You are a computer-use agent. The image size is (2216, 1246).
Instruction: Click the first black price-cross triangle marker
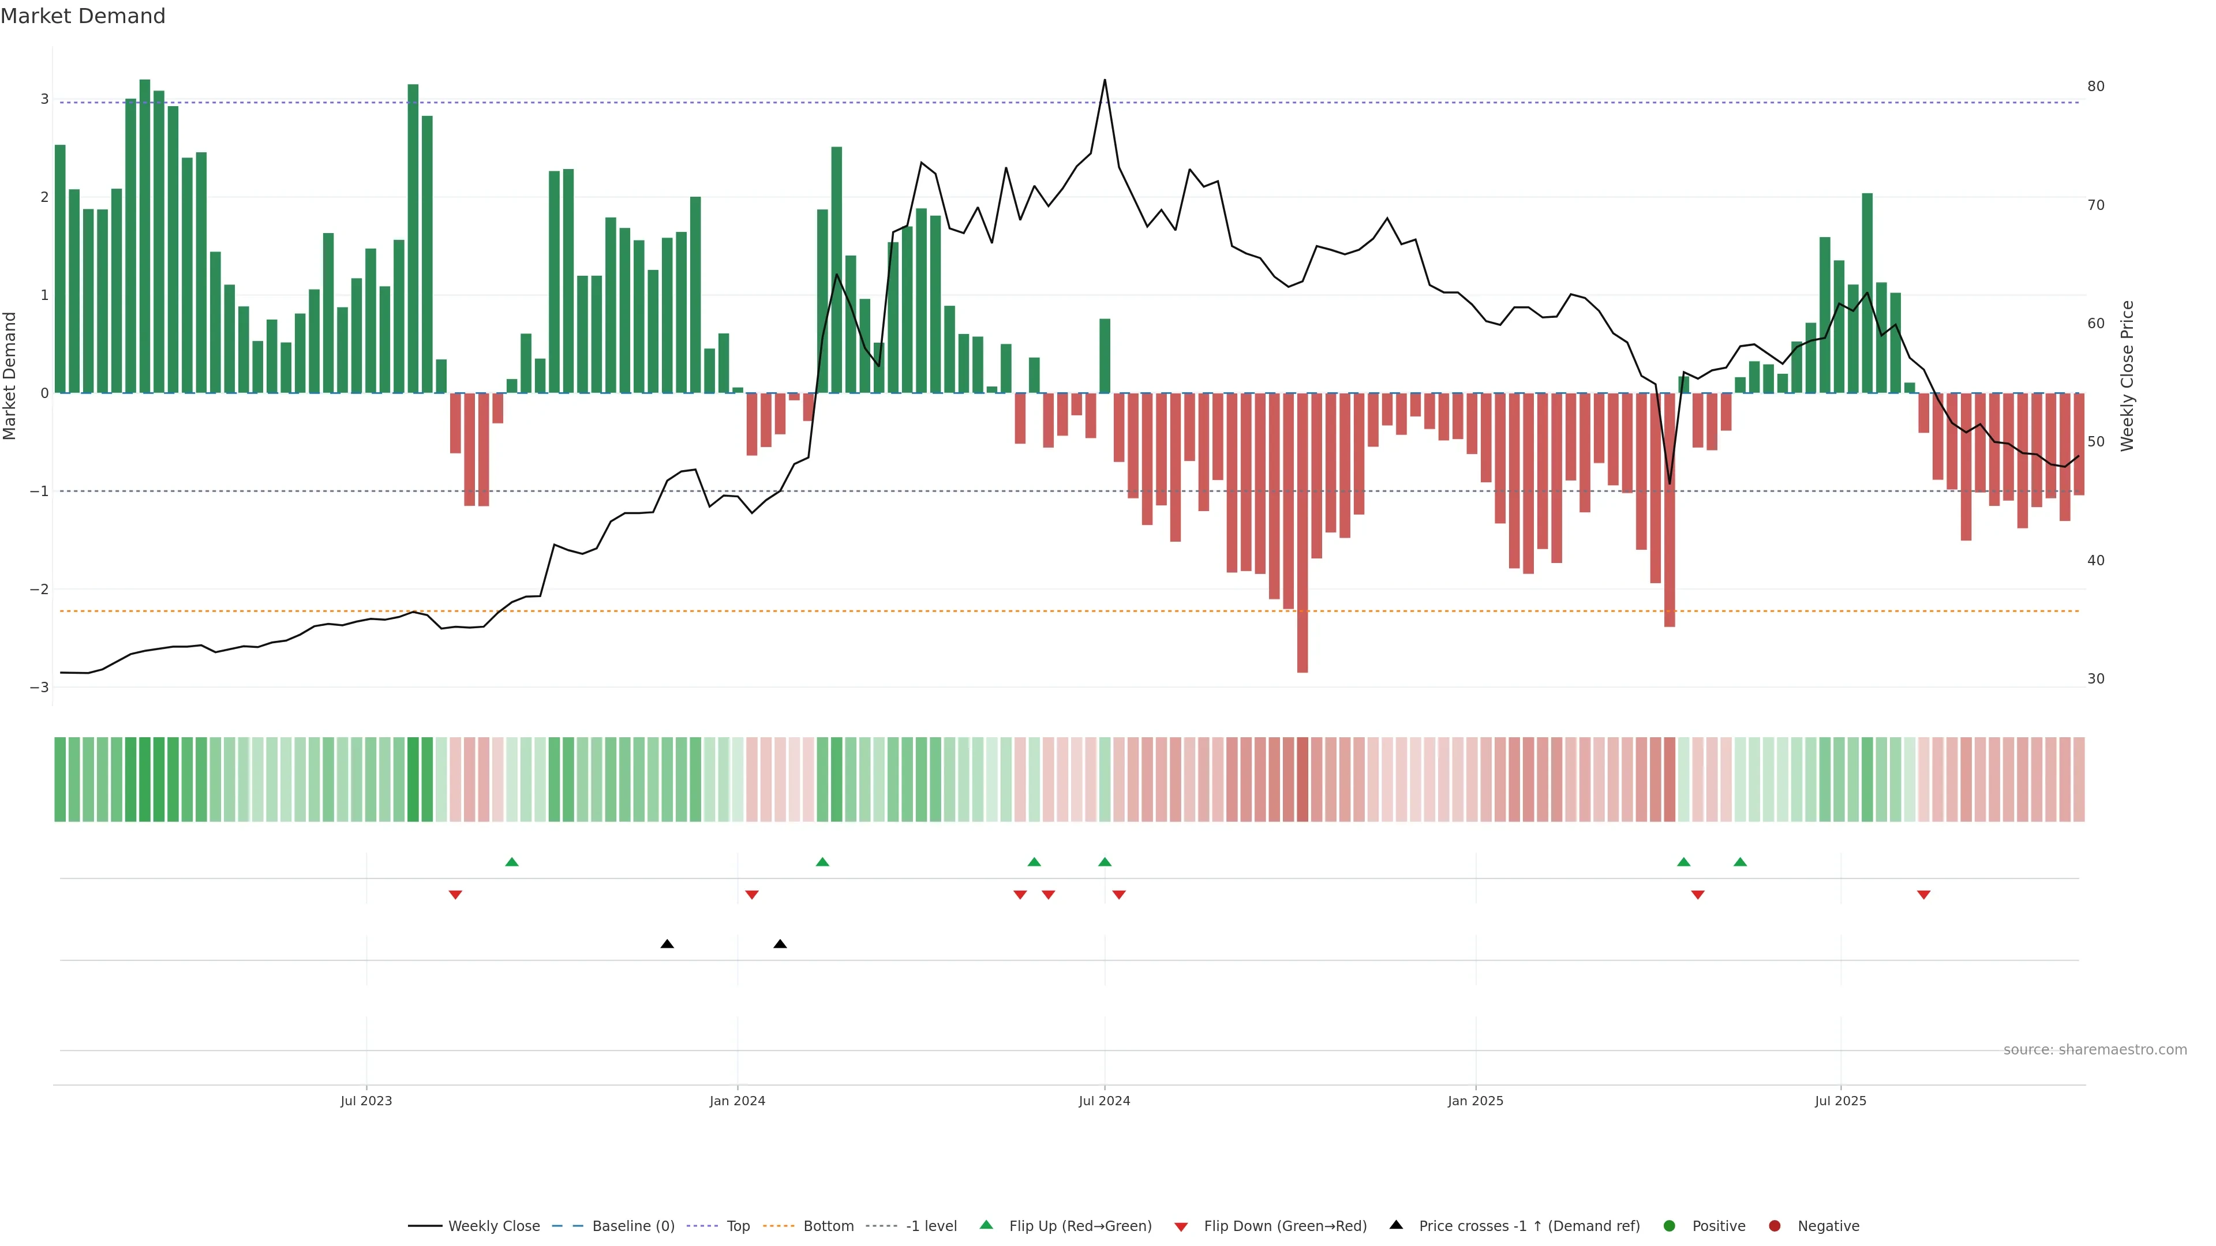[x=667, y=944]
